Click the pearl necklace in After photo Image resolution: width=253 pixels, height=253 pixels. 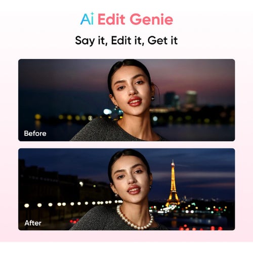point(135,218)
